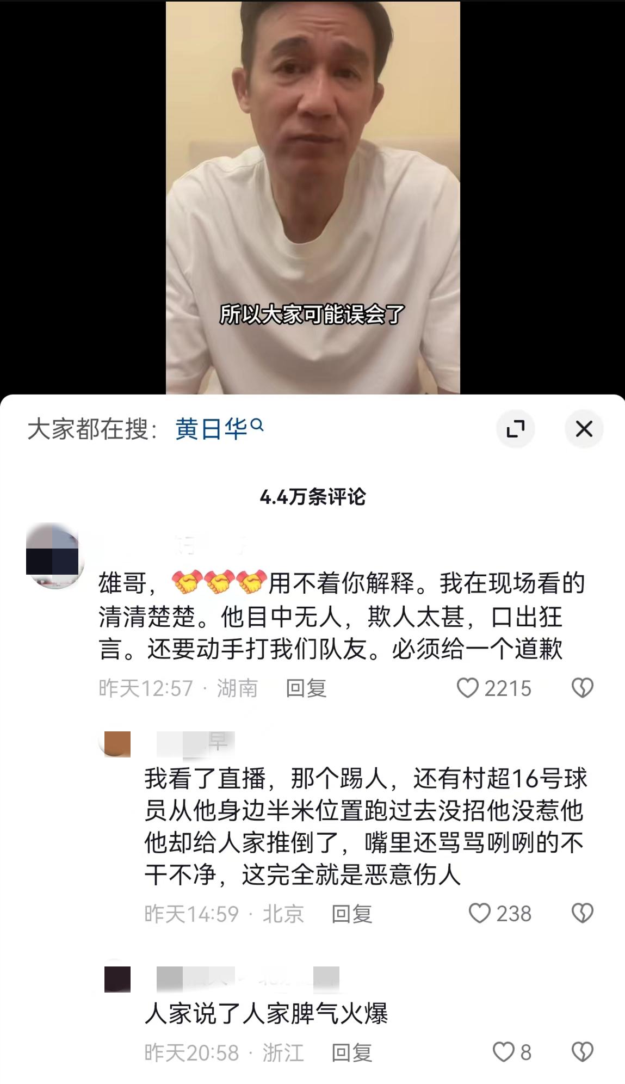Viewport: 625px width, 1084px height.
Task: Tap the reply text 人家说了人家脾气火爆
Action: [266, 1014]
